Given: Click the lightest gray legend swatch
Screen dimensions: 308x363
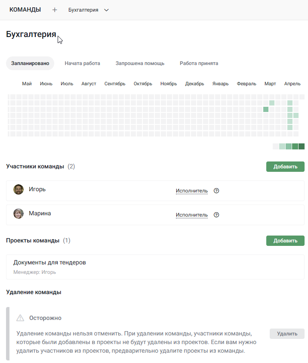Looking at the screenshot, I should 276,146.
